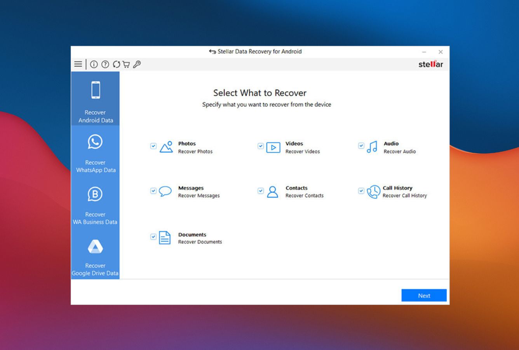Close the Stellar Data Recovery window
Screen dimensions: 519x350
click(441, 52)
